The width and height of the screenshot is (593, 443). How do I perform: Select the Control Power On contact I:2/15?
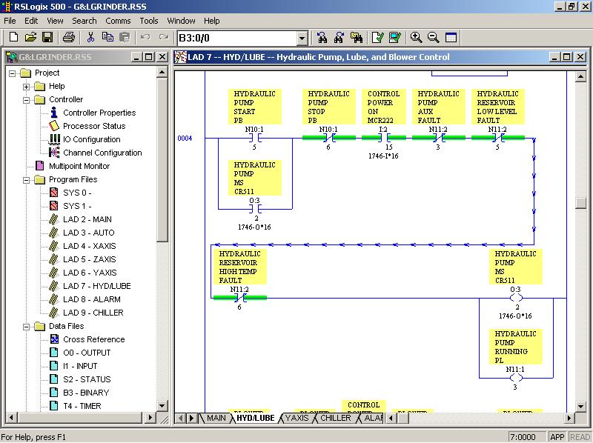click(x=383, y=138)
